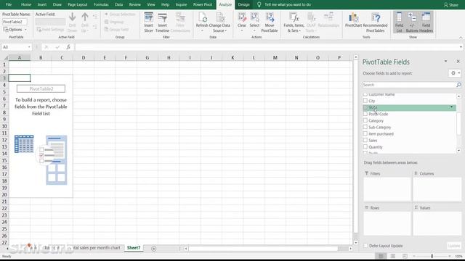The height and width of the screenshot is (261, 465).
Task: Switch to Page Break Preview in status bar
Action: 405,256
